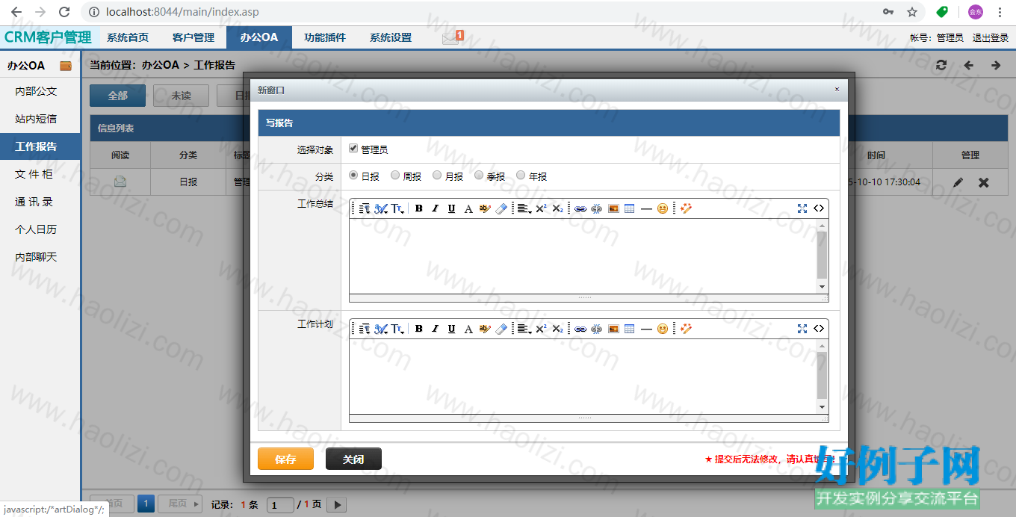The height and width of the screenshot is (517, 1016).
Task: Toggle bold in the 工作总结 editor toolbar
Action: [418, 208]
